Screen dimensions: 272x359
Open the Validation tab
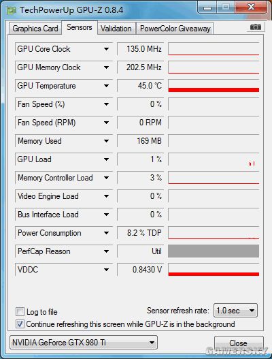point(116,29)
